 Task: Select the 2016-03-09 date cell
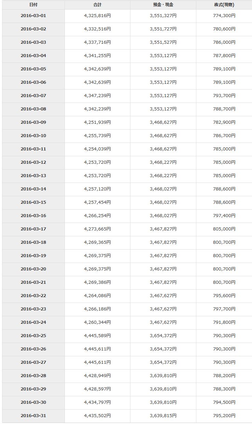tap(33, 122)
